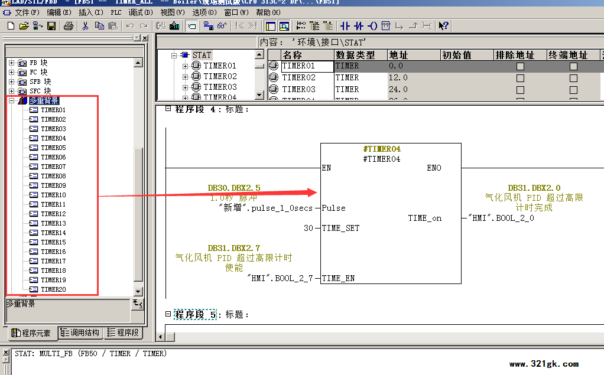Click the Print icon in toolbar
Viewport: 604px width, 375px height.
pyautogui.click(x=69, y=26)
